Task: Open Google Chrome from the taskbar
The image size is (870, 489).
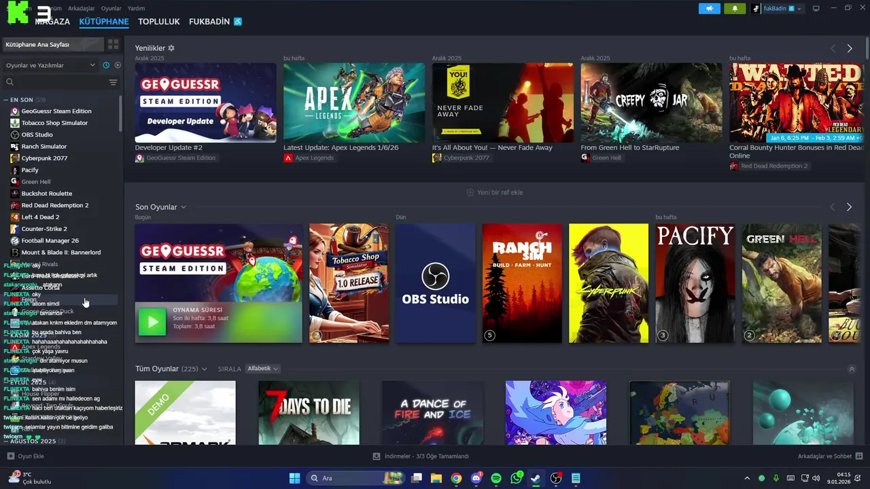Action: 456,478
